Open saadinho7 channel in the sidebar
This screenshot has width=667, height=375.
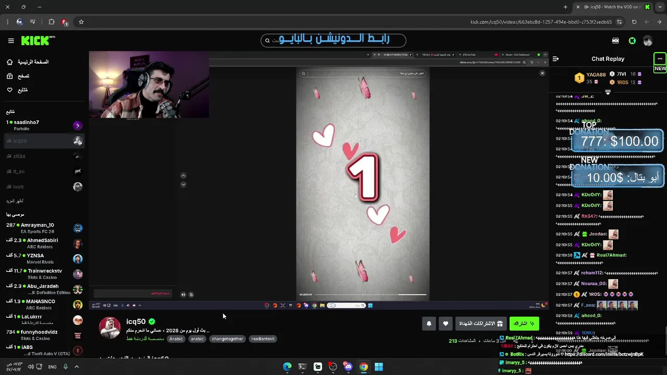coord(44,125)
